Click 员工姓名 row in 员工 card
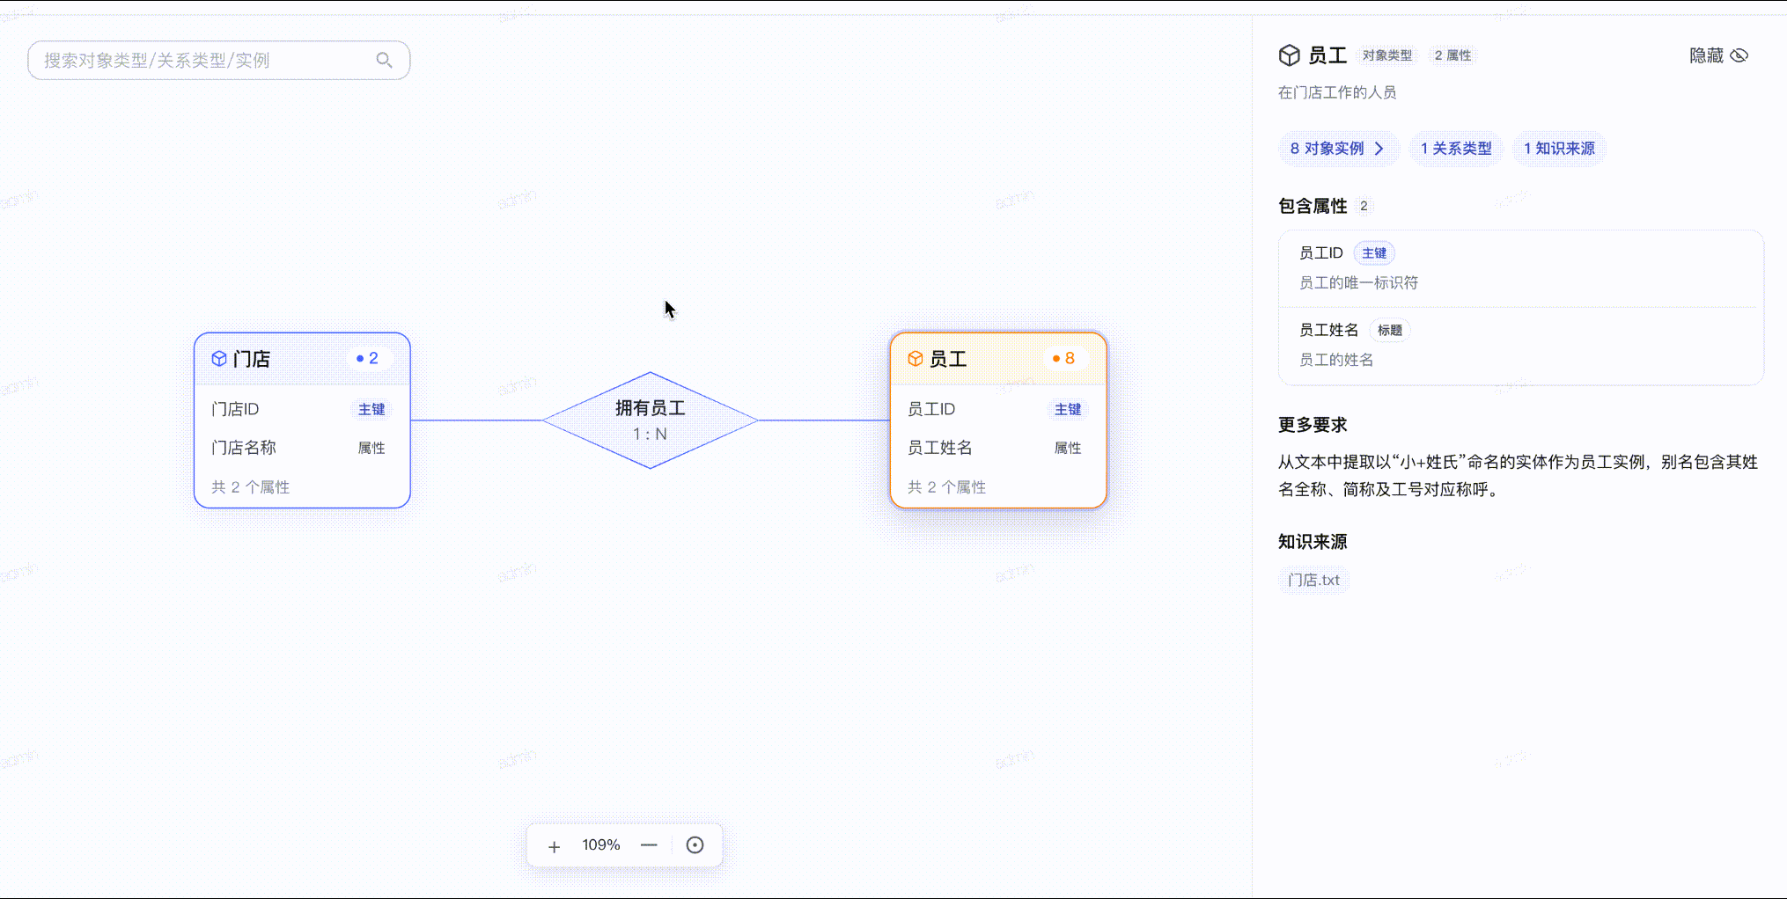The height and width of the screenshot is (899, 1787). point(998,448)
